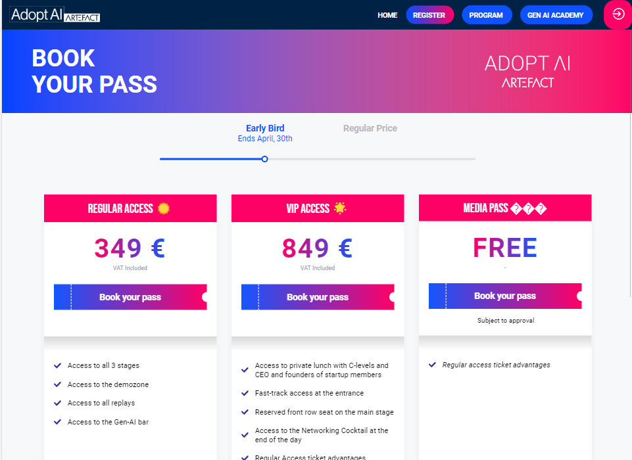Viewport: 632px width, 460px height.
Task: Click the login arrow icon in header
Action: click(618, 14)
